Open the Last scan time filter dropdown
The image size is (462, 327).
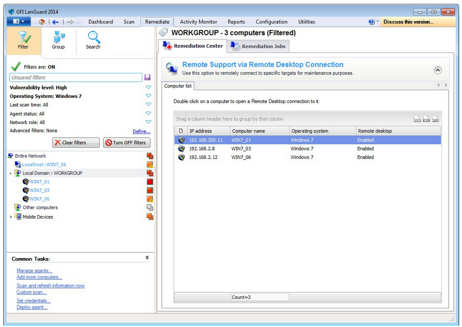[x=149, y=105]
